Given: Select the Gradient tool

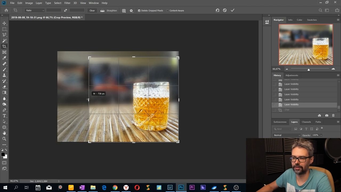Looking at the screenshot, I should click(4, 93).
